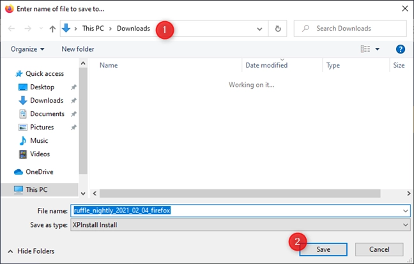The height and width of the screenshot is (264, 414).
Task: Select This PC in the address breadcrumb
Action: point(93,28)
